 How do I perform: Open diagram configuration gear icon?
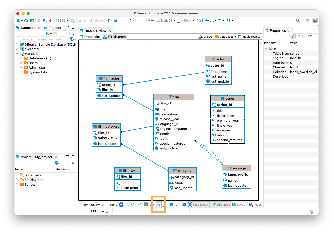coord(184,205)
